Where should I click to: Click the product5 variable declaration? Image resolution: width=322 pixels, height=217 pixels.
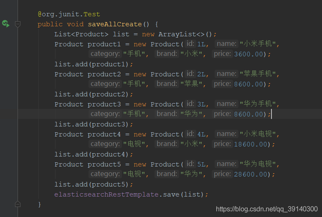click(104, 164)
